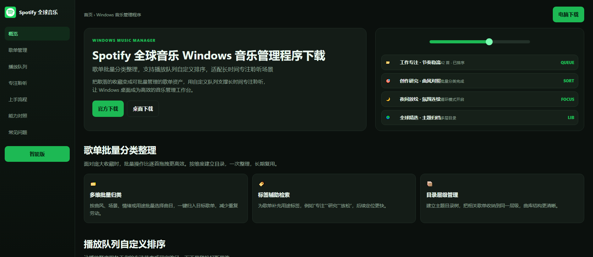Click the WINDOWS MUSIC MANAGER label
Image resolution: width=593 pixels, height=257 pixels.
[x=124, y=41]
